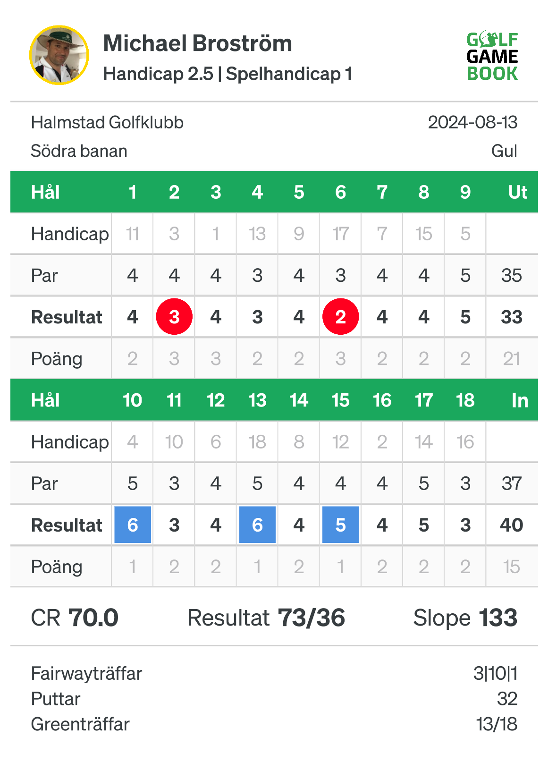Open Michael Broström's profile photo
548x762 pixels.
click(59, 55)
